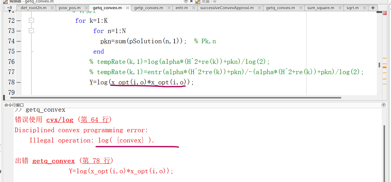Toggle breakpoint on line 75
Image resolution: width=391 pixels, height=182 pixels.
[19, 51]
